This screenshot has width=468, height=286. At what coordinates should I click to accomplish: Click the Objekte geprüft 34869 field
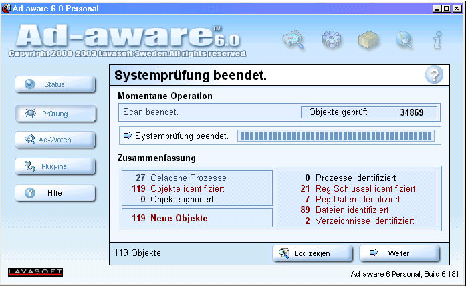[369, 112]
